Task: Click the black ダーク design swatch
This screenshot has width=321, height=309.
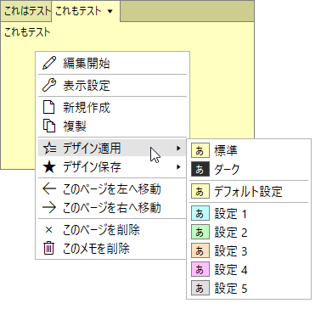Action: point(200,169)
